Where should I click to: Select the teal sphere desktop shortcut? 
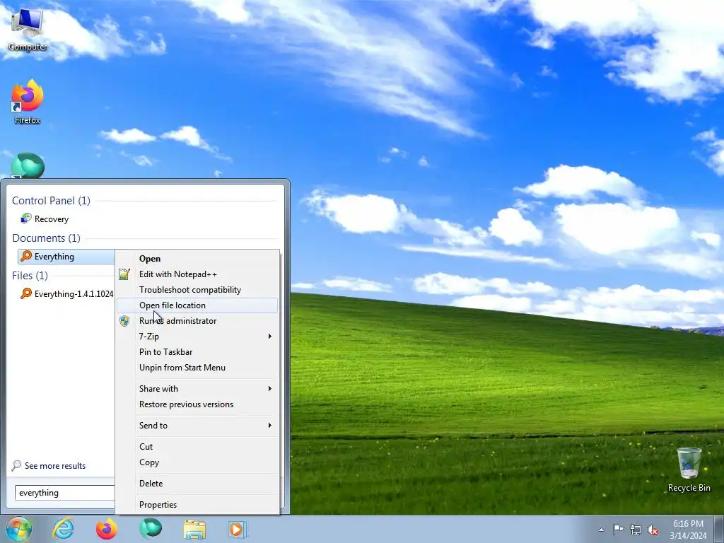[x=28, y=165]
